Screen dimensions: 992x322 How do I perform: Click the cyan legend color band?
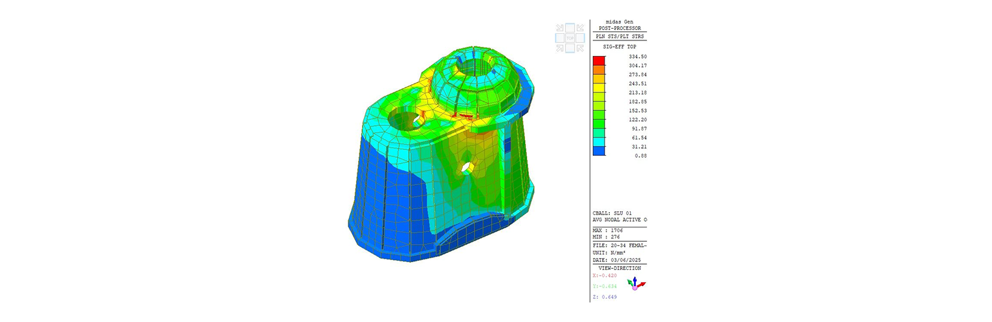pyautogui.click(x=598, y=142)
